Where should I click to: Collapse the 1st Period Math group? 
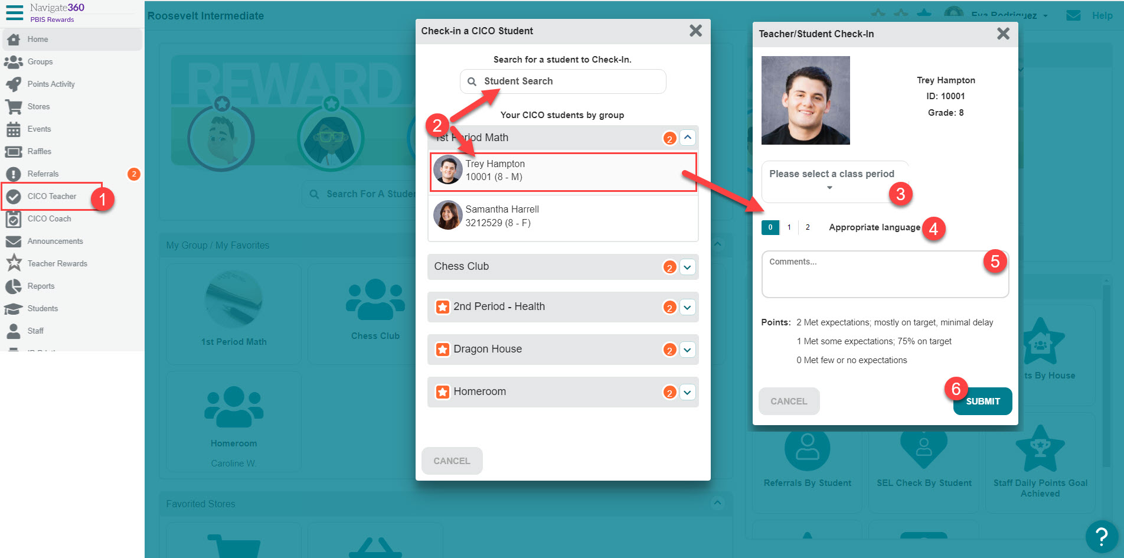[687, 138]
